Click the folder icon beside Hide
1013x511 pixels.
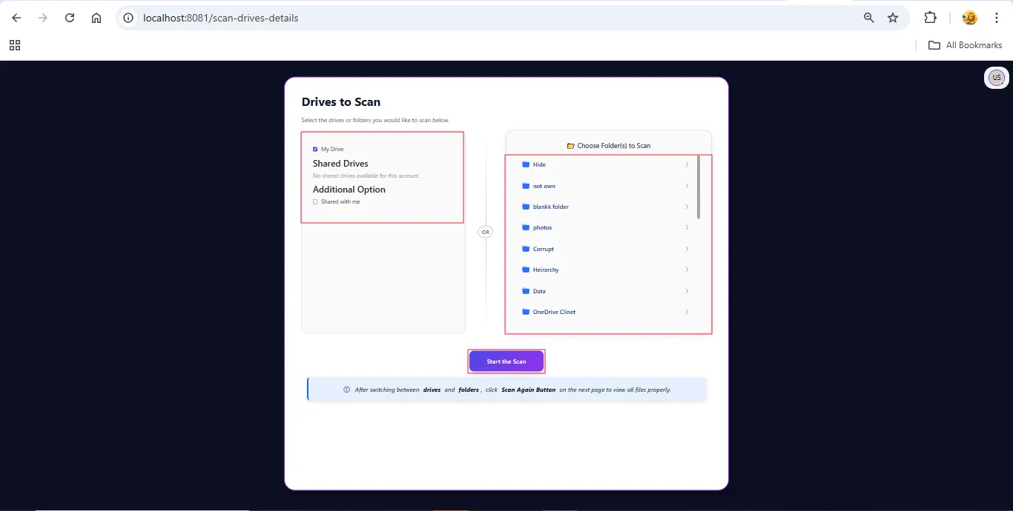[526, 164]
